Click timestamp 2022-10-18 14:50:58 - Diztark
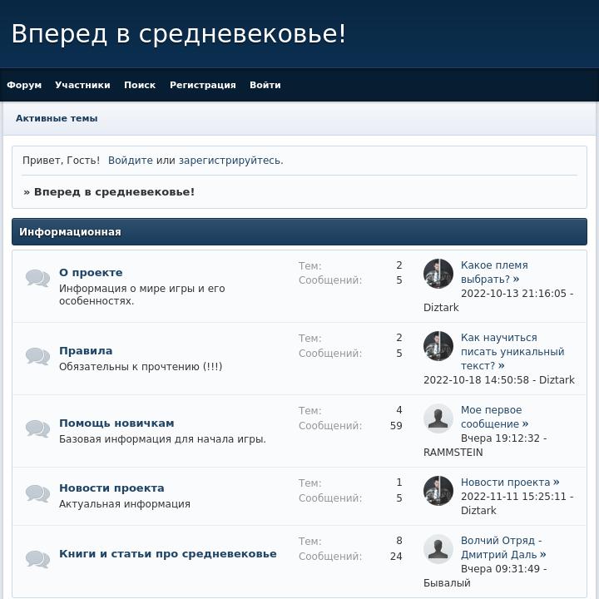Viewport: 599px width, 599px height. tap(499, 380)
